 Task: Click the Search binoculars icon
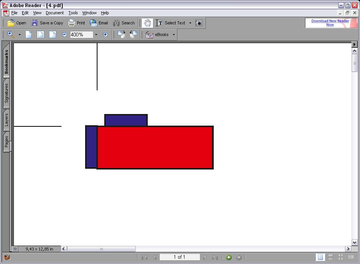click(x=117, y=23)
